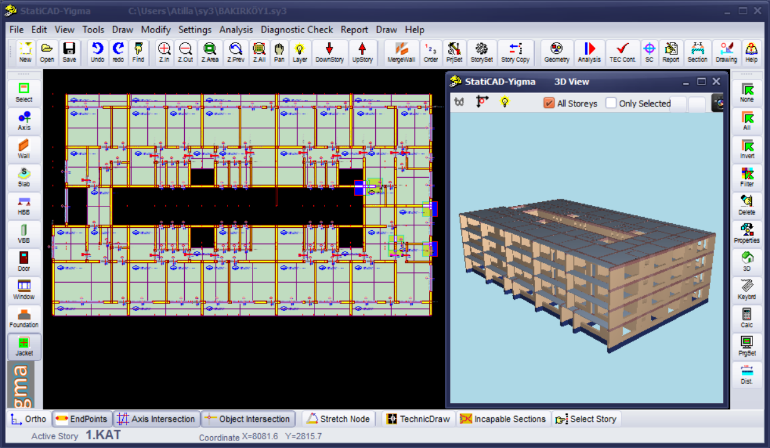This screenshot has height=448, width=770.
Task: Select the Wall drawing tool
Action: tap(24, 149)
